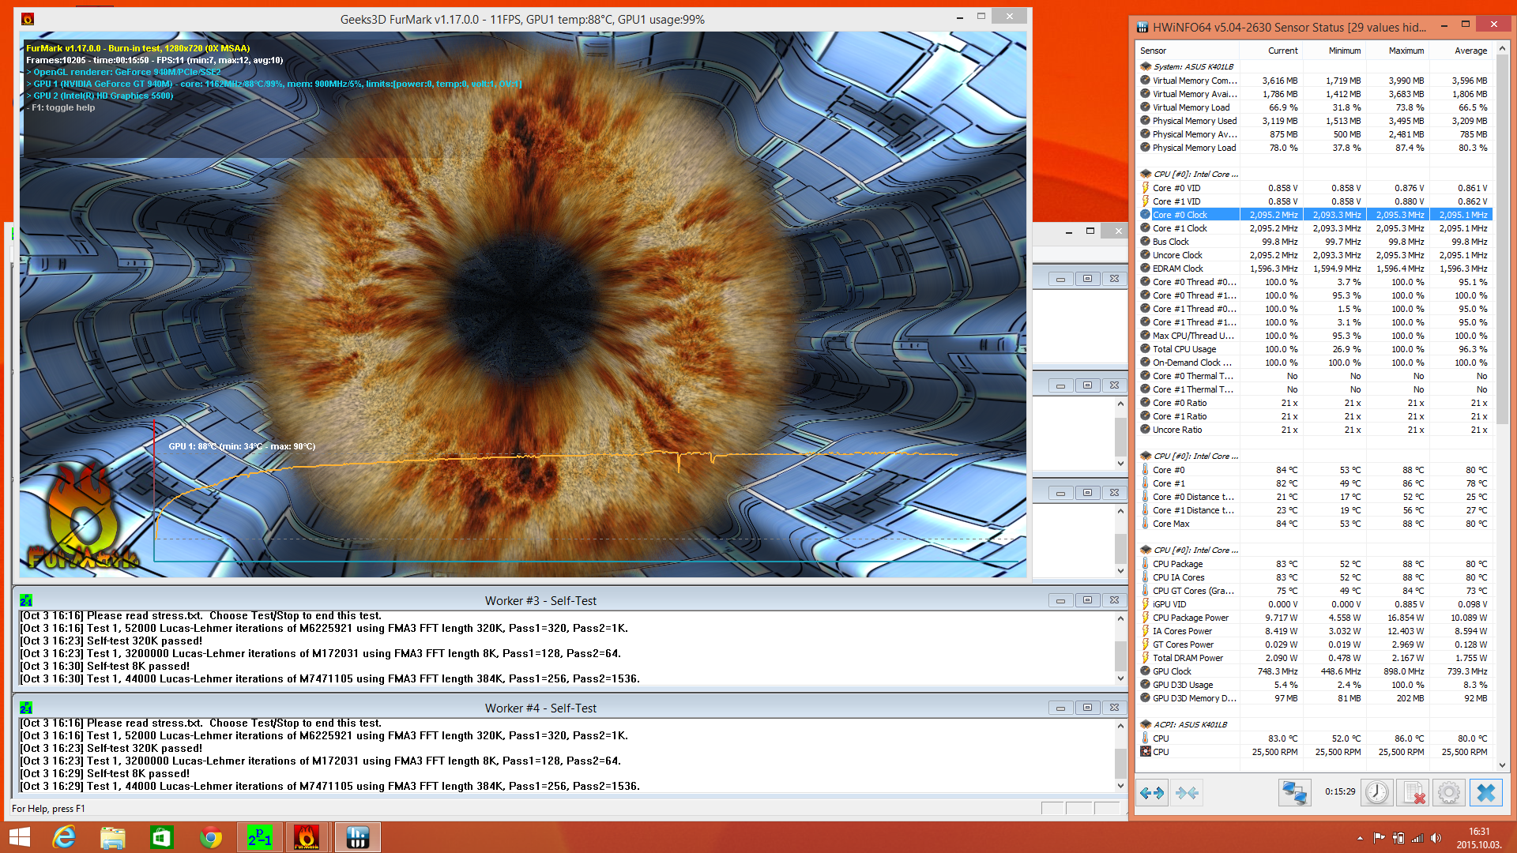The height and width of the screenshot is (853, 1517).
Task: Open File Explorer from the taskbar
Action: tap(113, 837)
